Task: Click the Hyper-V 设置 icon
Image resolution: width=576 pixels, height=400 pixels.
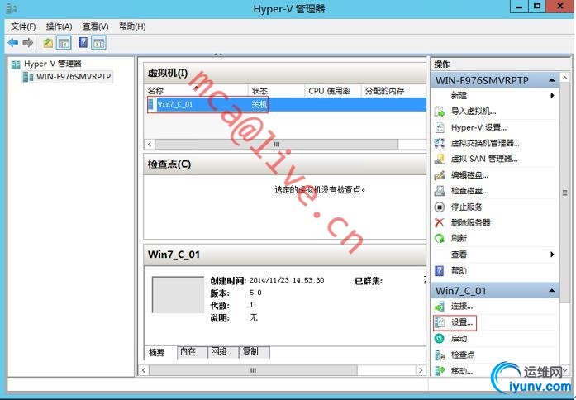Action: (440, 127)
